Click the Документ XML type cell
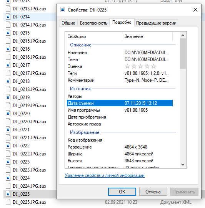Viewport: 205px width, 208px height. tap(176, 202)
